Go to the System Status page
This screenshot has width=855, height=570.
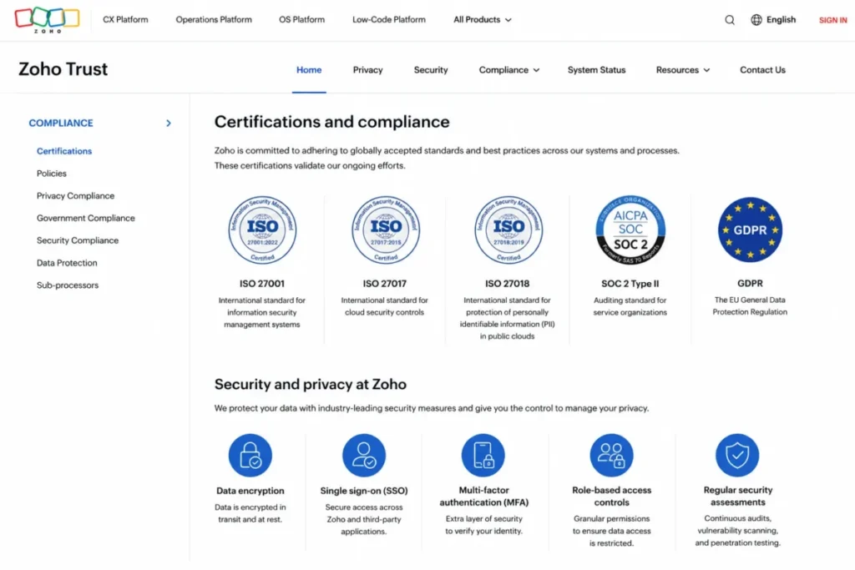(x=596, y=70)
